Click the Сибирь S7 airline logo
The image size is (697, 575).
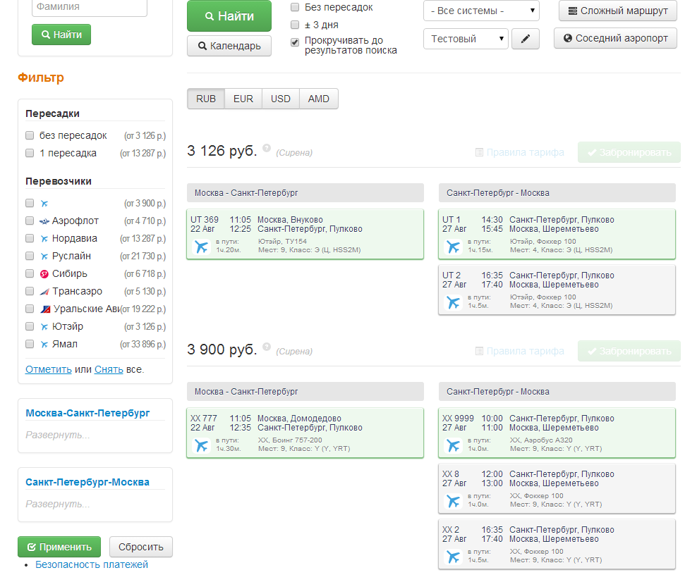click(x=44, y=274)
